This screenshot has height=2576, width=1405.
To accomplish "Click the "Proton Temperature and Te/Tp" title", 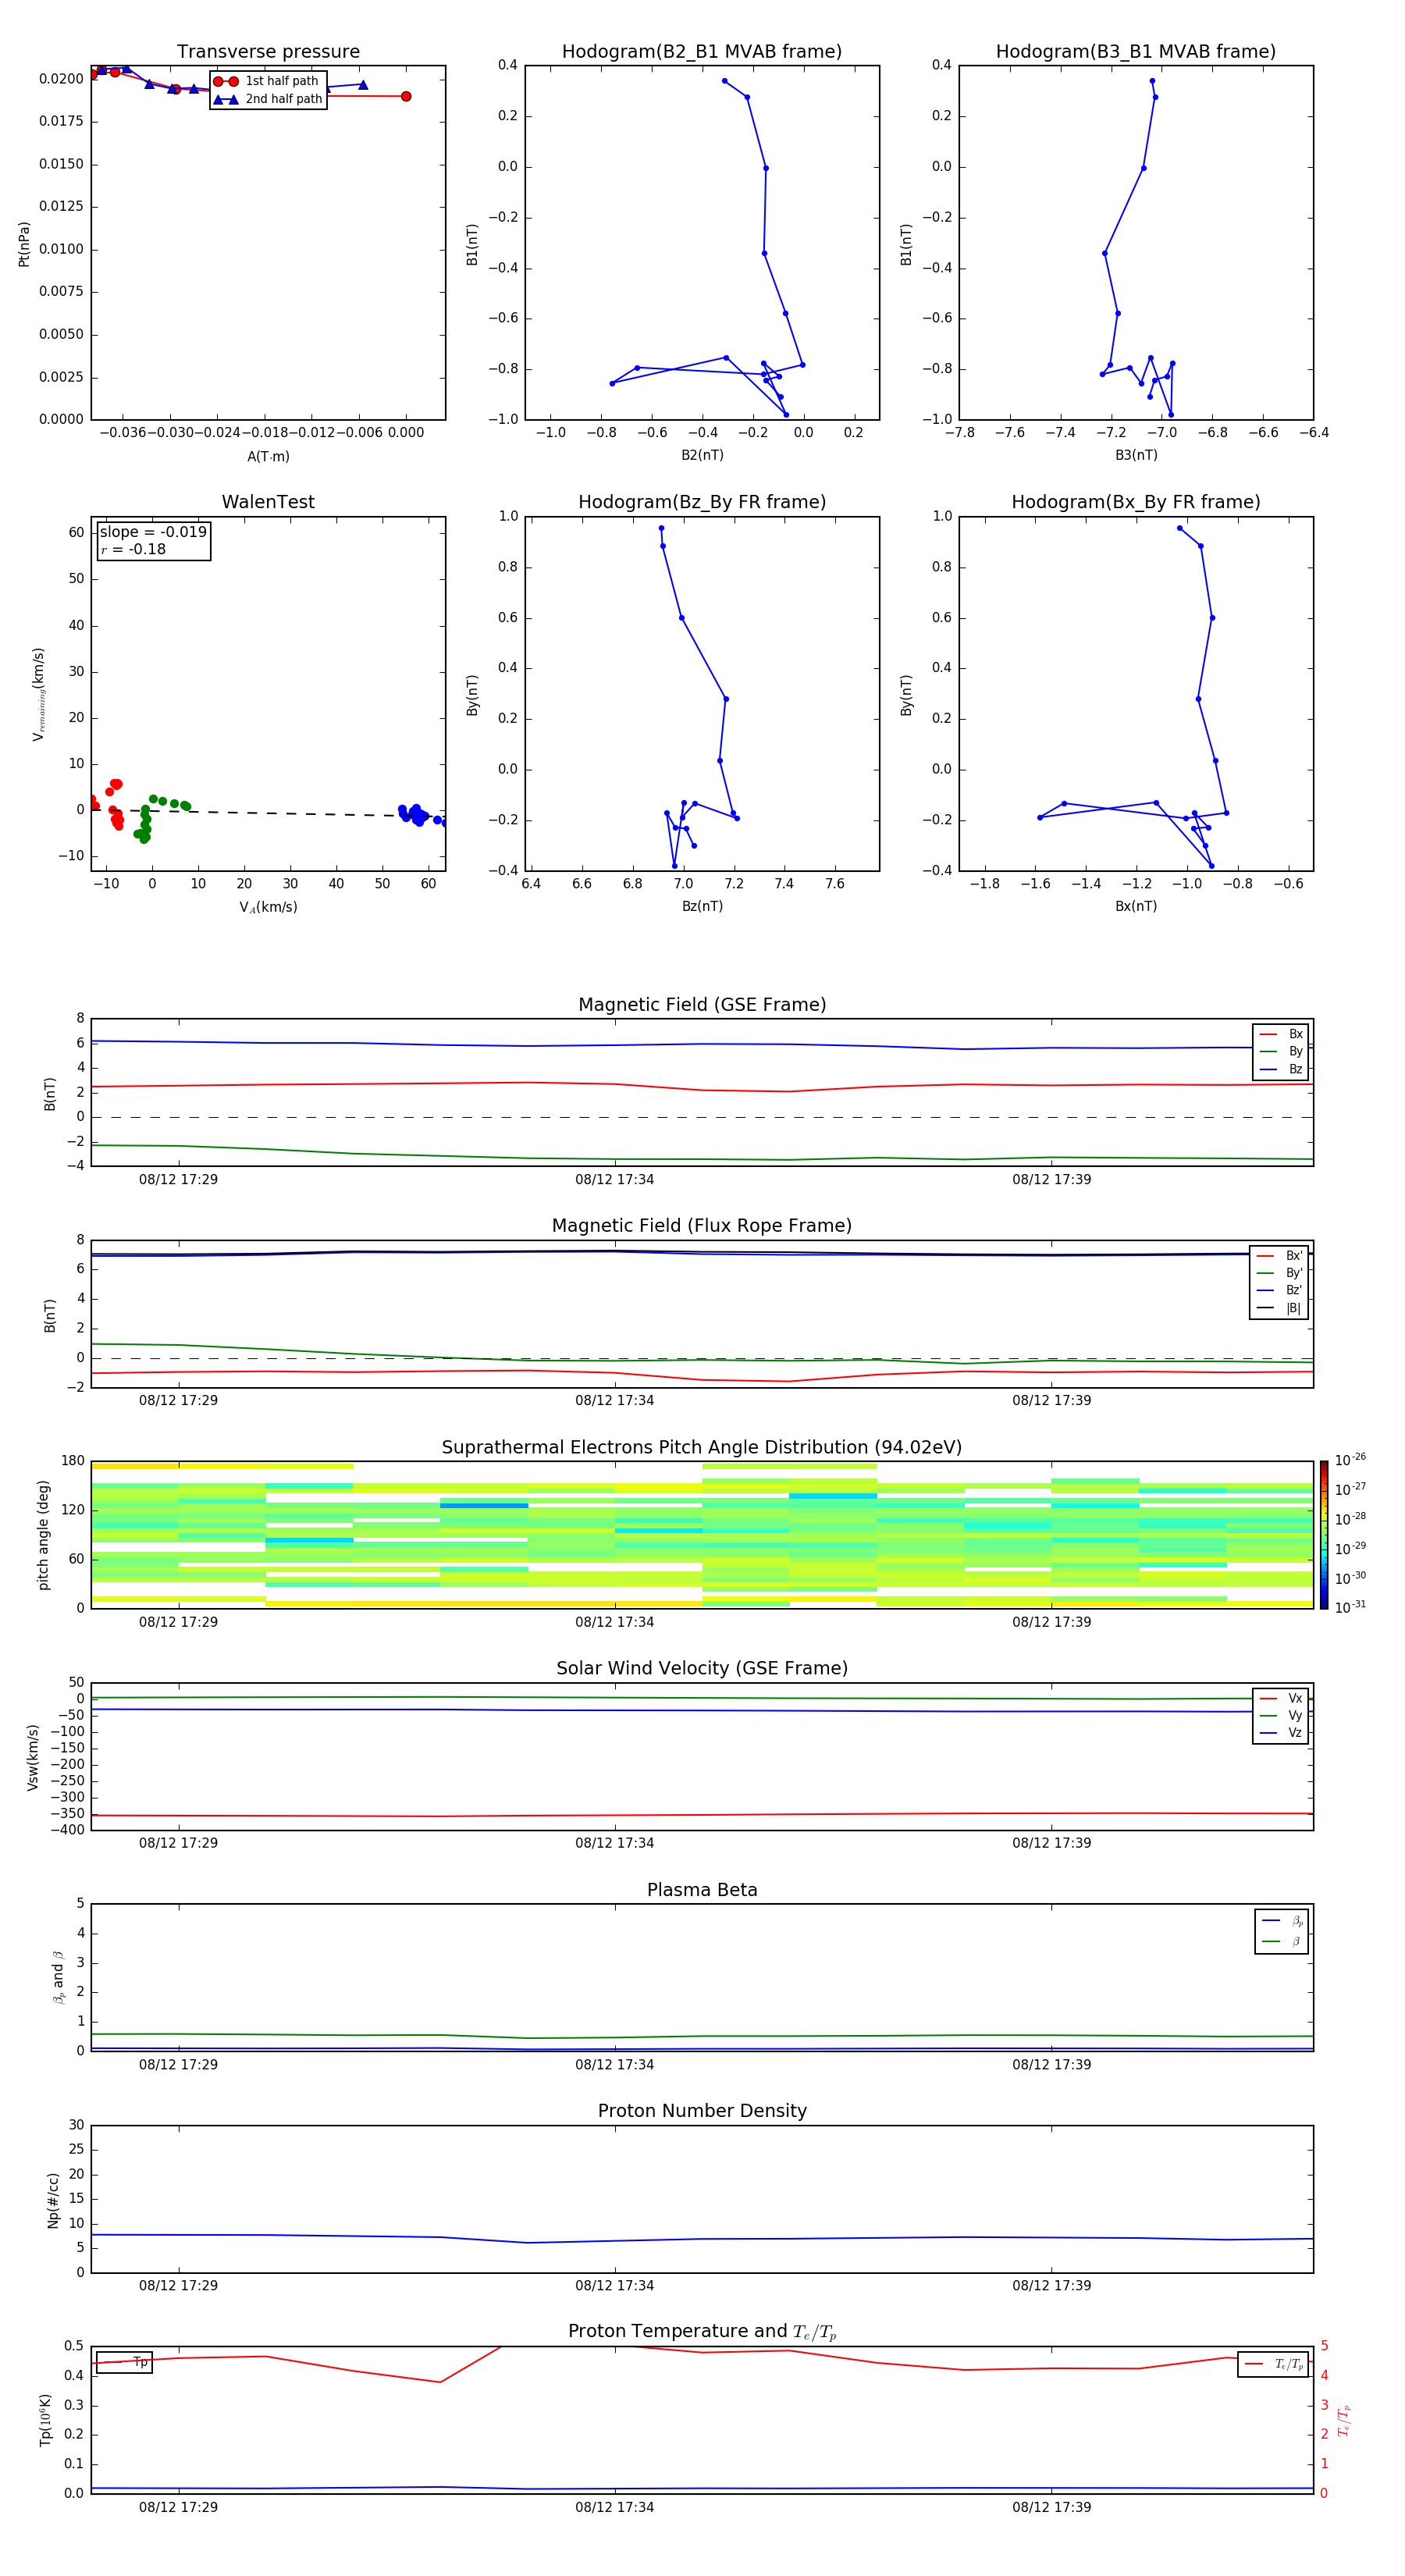I will [x=702, y=2332].
